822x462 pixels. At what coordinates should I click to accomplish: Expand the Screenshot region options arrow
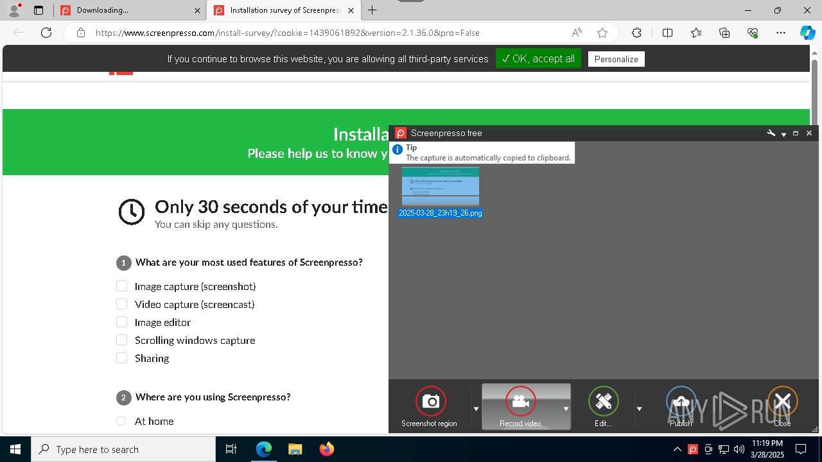(476, 409)
